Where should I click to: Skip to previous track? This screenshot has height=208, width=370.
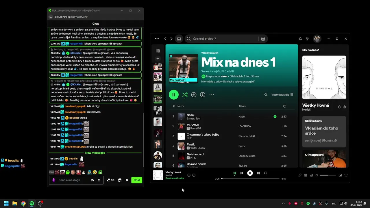coord(242,173)
